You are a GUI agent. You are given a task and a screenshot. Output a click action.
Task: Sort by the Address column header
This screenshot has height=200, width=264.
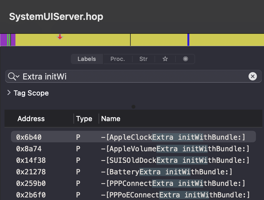click(31, 119)
